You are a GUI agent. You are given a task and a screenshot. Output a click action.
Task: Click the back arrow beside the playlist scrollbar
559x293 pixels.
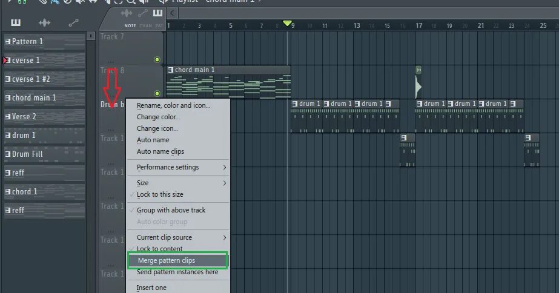[172, 13]
